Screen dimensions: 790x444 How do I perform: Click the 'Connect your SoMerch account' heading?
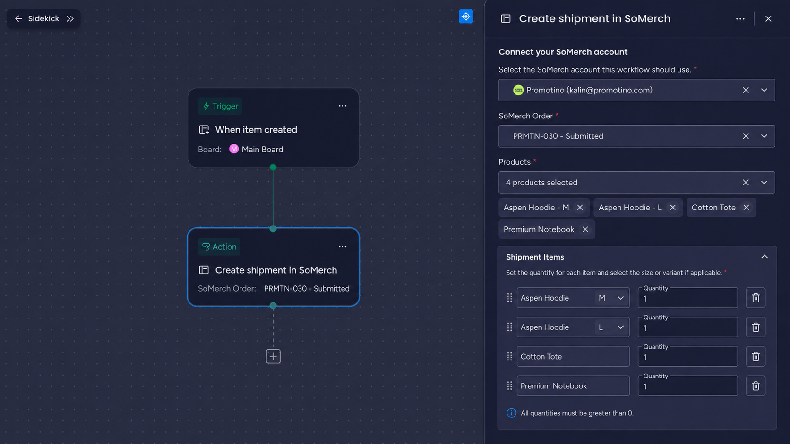point(563,52)
